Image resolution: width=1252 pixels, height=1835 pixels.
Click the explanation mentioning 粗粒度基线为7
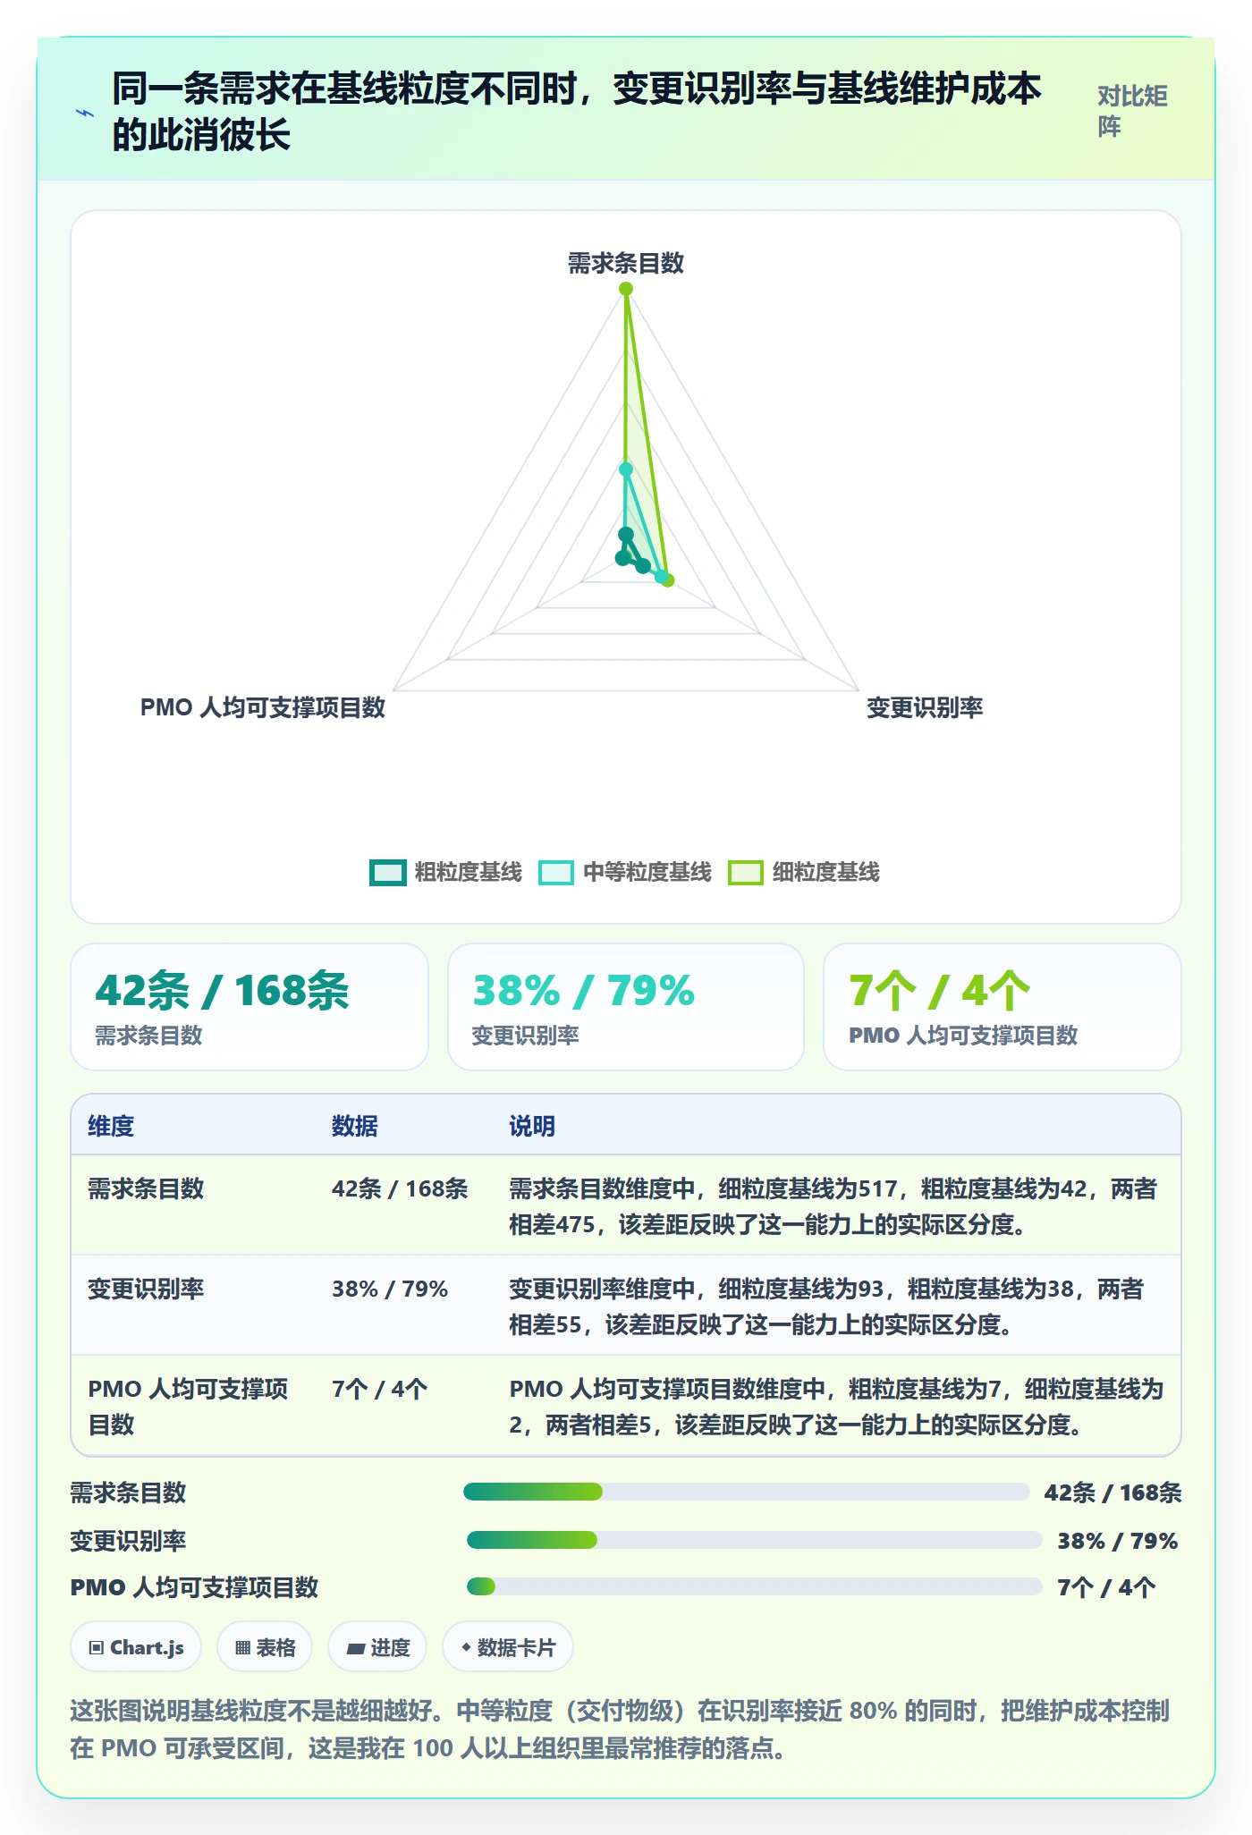[836, 1406]
